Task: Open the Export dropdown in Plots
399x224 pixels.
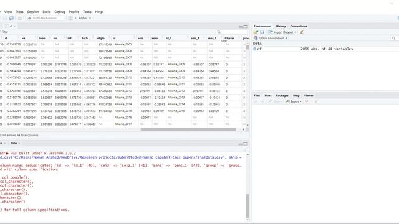Action: tap(294, 101)
